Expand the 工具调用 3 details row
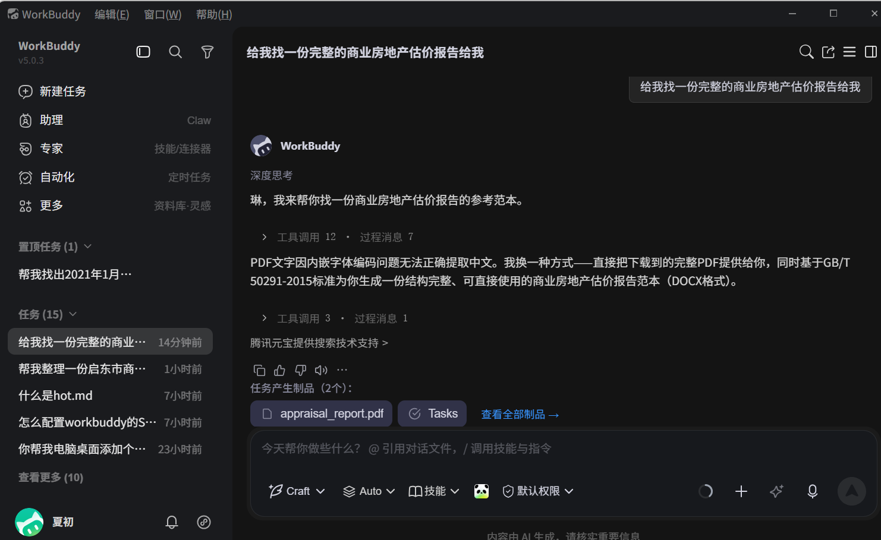Screen dimensions: 881x540 334,318
